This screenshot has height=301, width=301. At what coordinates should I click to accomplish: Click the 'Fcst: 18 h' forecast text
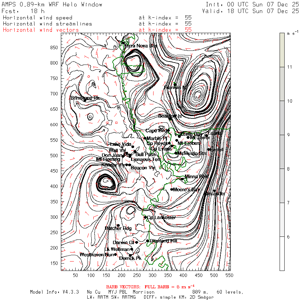point(23,11)
